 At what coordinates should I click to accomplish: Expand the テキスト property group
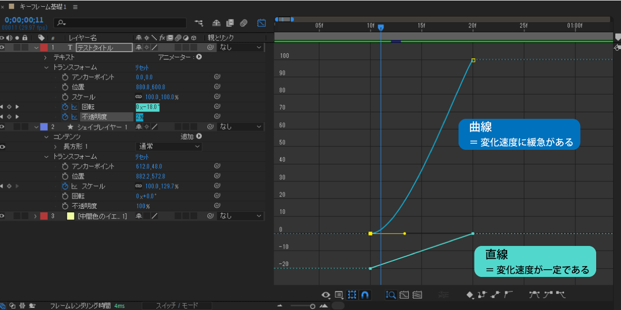coord(46,57)
